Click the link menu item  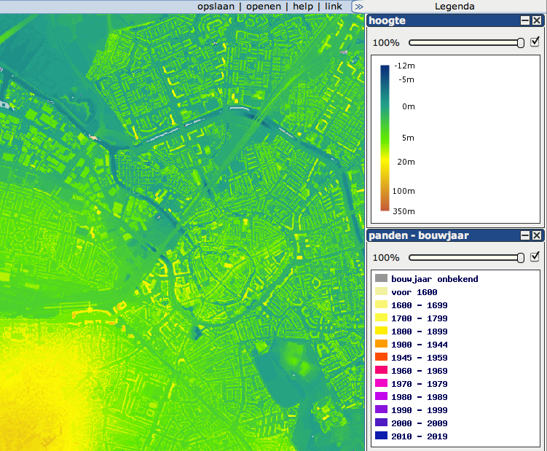(333, 7)
